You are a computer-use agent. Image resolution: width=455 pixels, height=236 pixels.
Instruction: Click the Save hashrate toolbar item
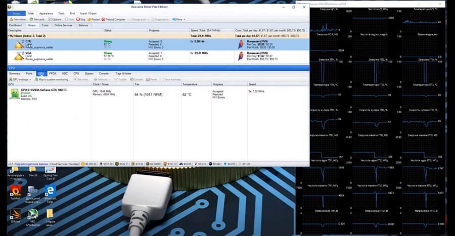171,79
